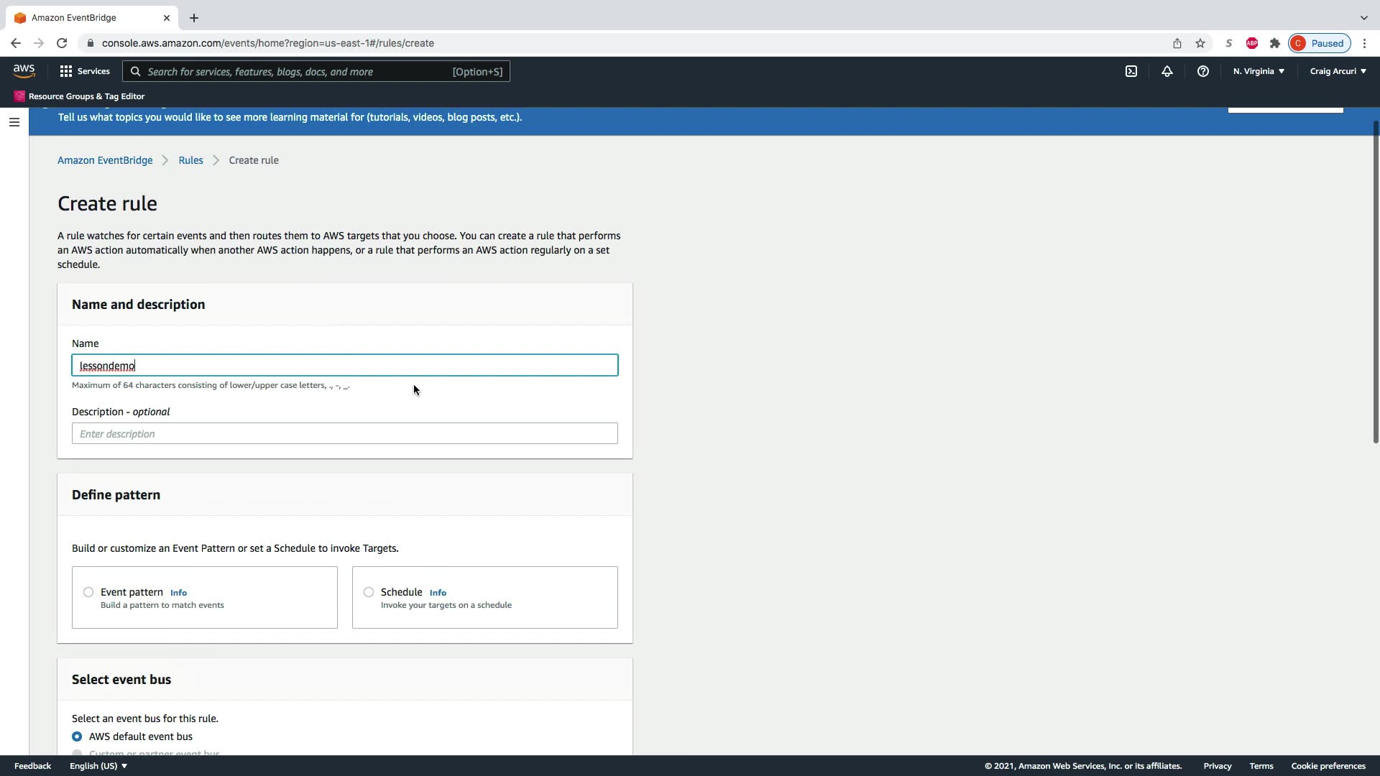1380x776 pixels.
Task: Open the English (US) language selector
Action: point(98,766)
